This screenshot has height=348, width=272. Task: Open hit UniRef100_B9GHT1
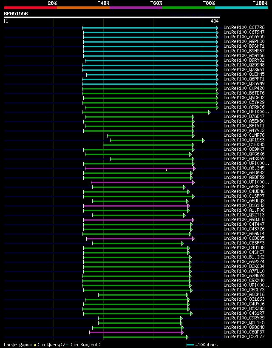coord(244,46)
